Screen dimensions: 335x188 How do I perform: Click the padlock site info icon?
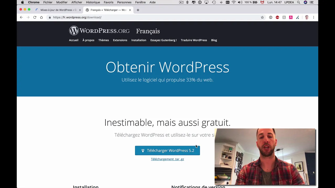point(50,17)
